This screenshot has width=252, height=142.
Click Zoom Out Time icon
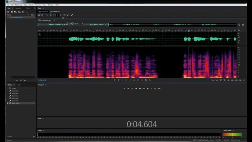(224, 80)
